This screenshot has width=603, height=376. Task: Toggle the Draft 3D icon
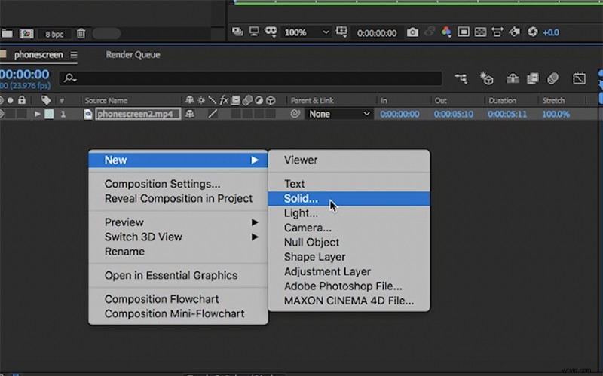pyautogui.click(x=486, y=78)
